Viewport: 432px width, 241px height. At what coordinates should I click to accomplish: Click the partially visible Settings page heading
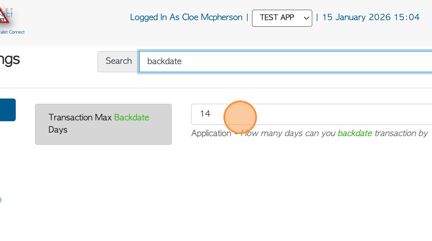(10, 60)
